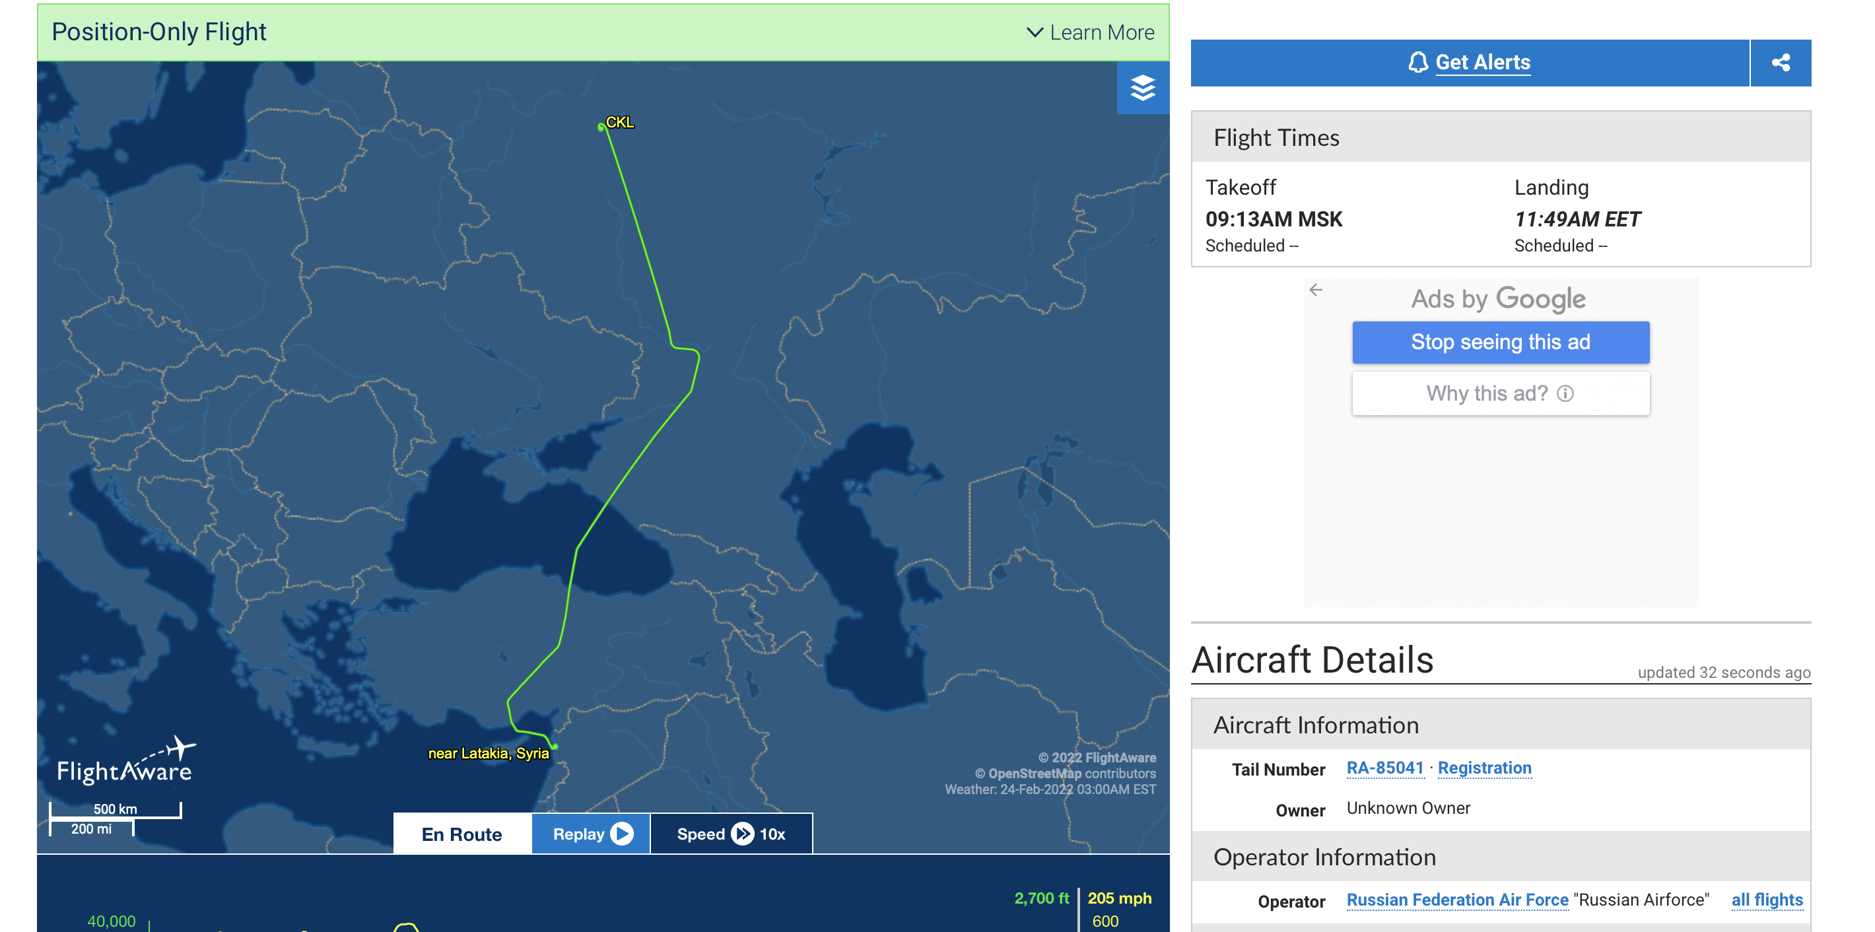Image resolution: width=1875 pixels, height=932 pixels.
Task: Click the near Latakia, Syria label
Action: (488, 754)
